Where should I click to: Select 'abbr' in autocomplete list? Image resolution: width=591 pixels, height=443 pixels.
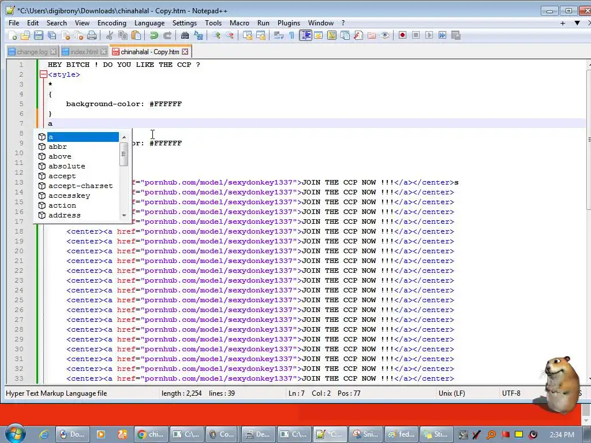point(78,147)
